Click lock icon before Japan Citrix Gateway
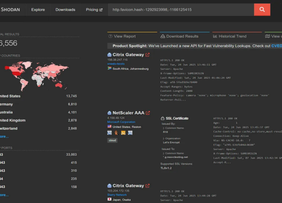This screenshot has height=203, width=282. pos(110,186)
